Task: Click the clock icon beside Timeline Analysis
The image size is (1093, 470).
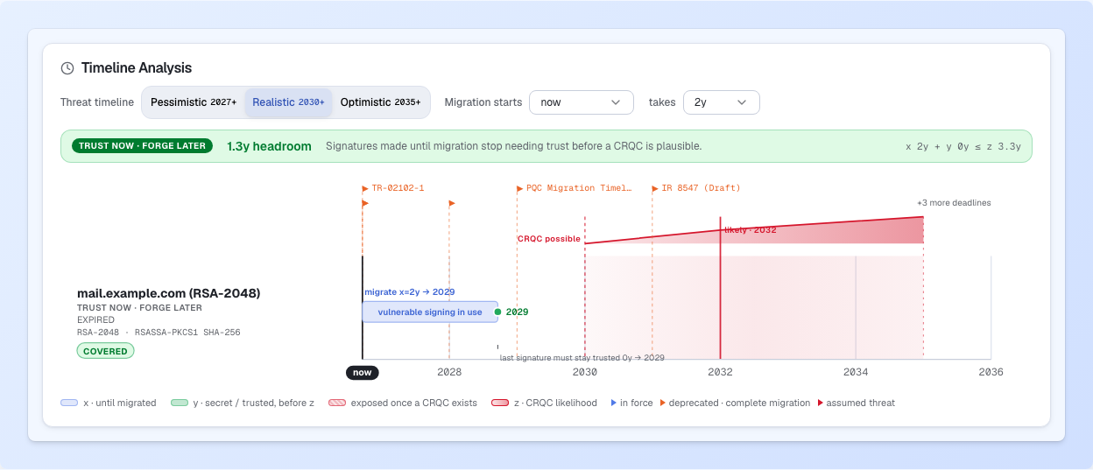Action: pos(67,68)
